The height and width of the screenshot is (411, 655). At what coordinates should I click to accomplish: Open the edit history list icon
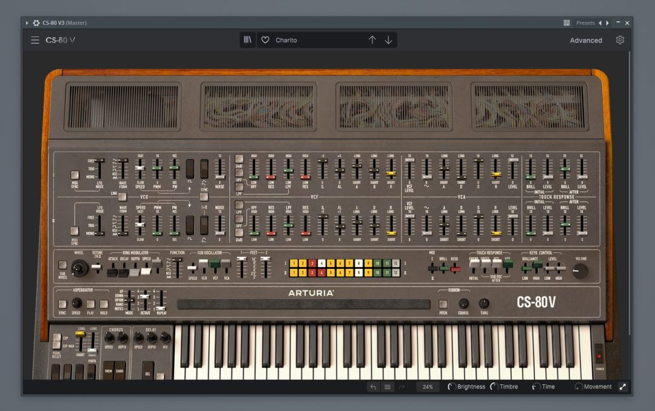click(x=387, y=387)
